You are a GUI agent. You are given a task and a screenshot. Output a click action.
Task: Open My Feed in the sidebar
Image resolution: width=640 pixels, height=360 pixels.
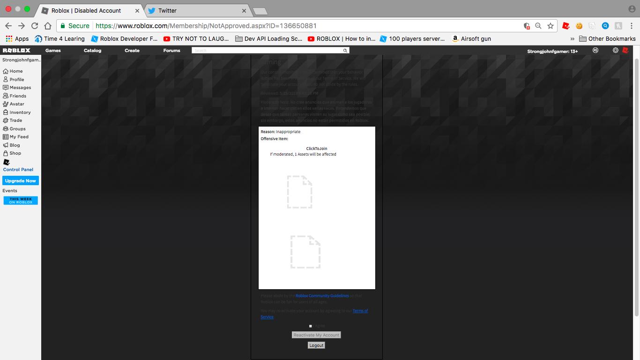click(15, 137)
